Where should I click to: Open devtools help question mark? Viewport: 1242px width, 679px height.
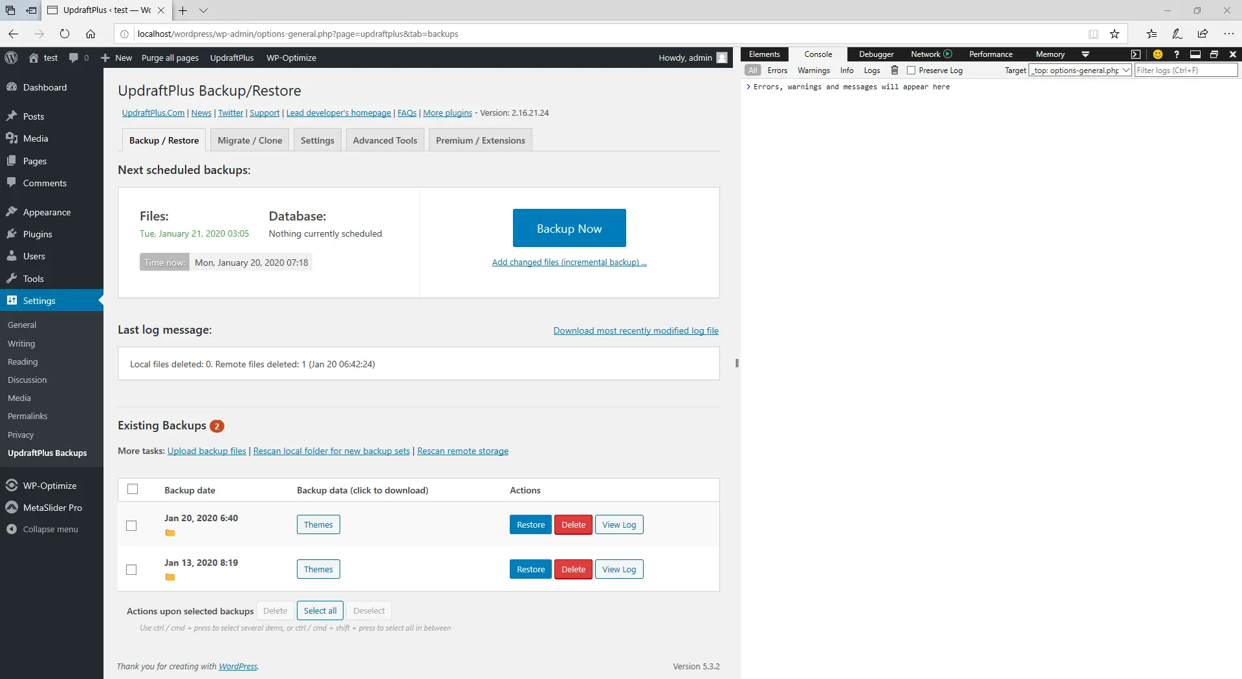(1177, 54)
